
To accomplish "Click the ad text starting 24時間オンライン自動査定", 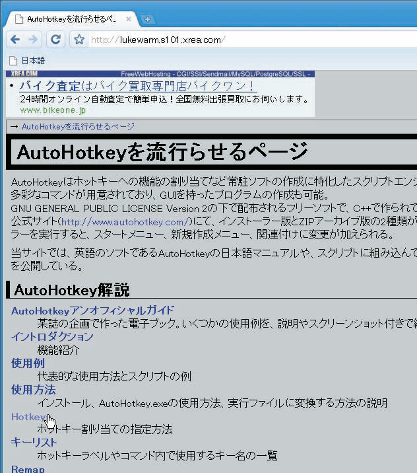I will [x=164, y=99].
